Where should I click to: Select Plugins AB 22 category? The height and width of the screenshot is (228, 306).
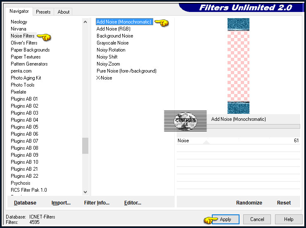click(24, 176)
